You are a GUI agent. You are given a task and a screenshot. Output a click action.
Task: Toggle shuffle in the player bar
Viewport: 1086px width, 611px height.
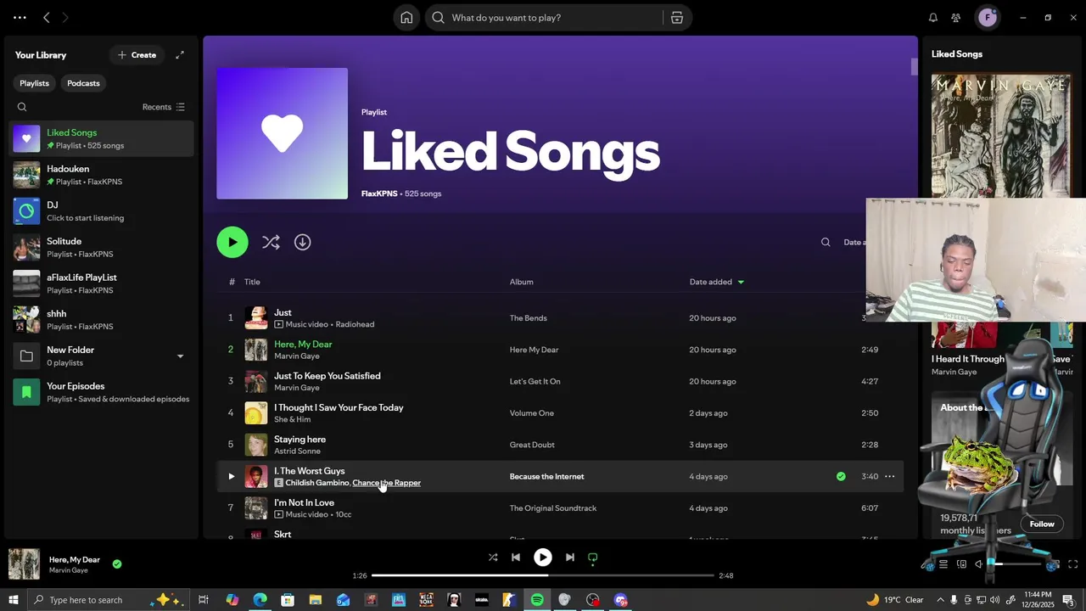[493, 558]
